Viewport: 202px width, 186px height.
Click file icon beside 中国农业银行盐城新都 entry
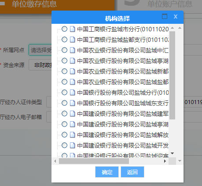[x=72, y=71]
